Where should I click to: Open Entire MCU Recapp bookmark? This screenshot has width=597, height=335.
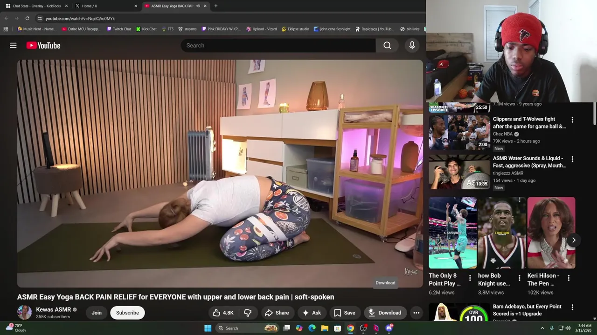(81, 29)
